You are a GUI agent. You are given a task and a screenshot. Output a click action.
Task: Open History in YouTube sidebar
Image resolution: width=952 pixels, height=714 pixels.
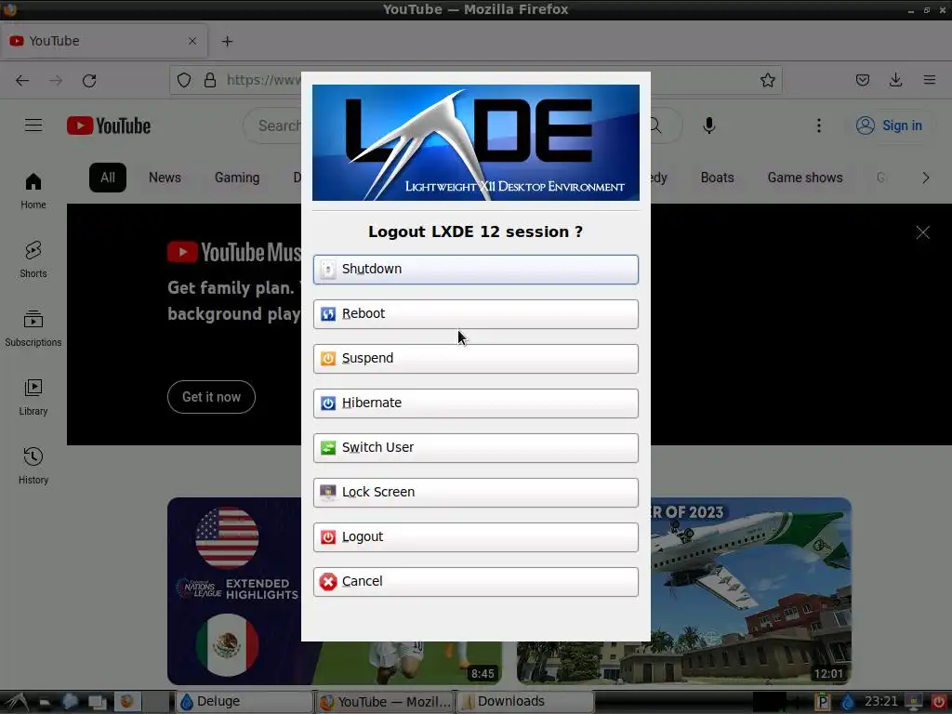tap(33, 466)
